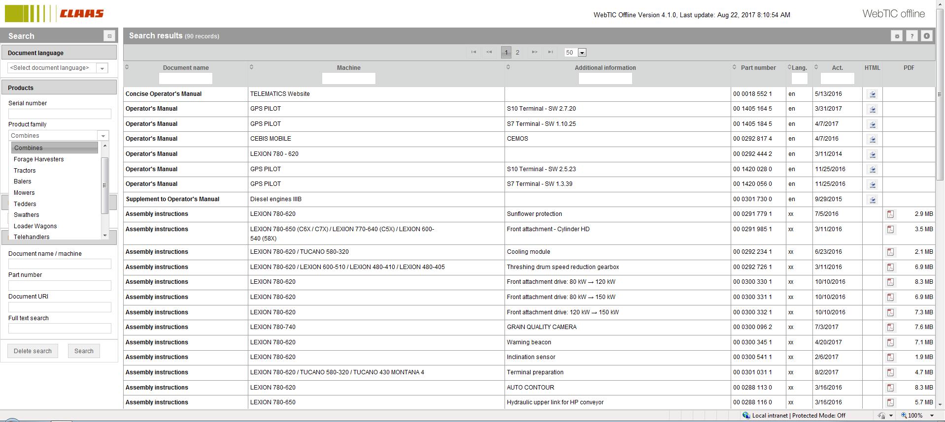Open HTML manual for S7 Terminal SW 1.3.39
Screen dimensions: 945x422
872,184
